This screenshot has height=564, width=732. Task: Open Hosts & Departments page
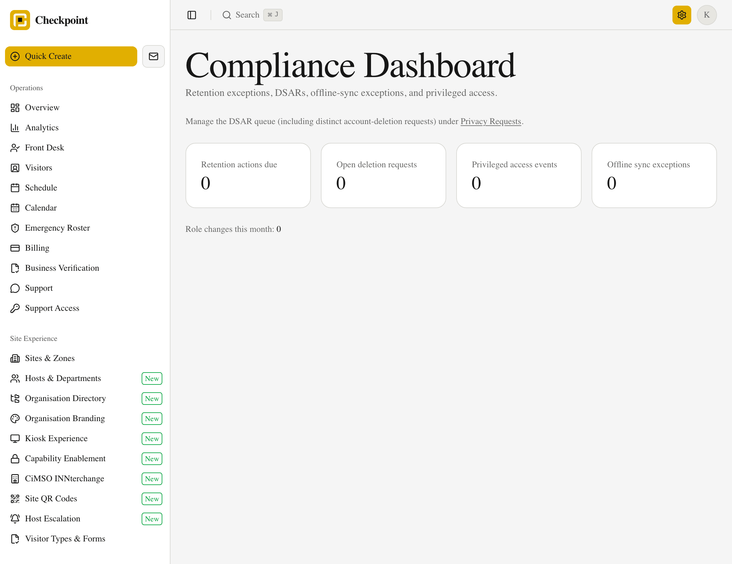[85, 378]
